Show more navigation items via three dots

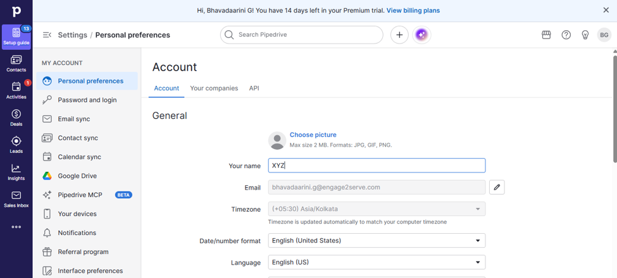[16, 227]
